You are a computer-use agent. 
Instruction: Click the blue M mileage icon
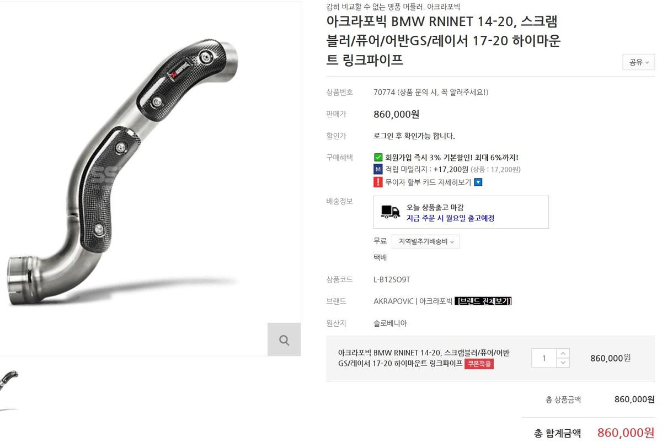378,170
